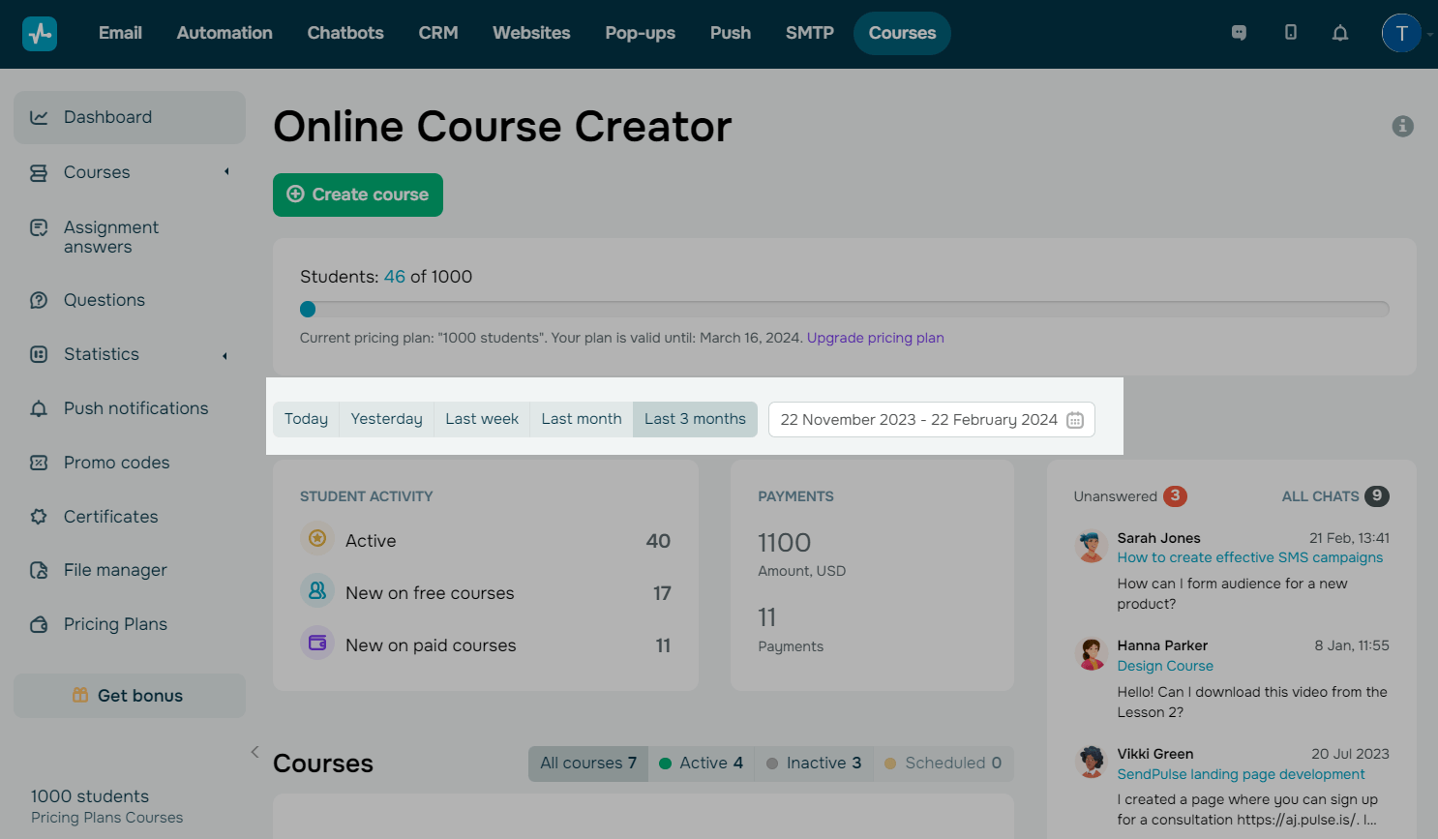The height and width of the screenshot is (839, 1438).
Task: Click the Create course button
Action: coord(358,195)
